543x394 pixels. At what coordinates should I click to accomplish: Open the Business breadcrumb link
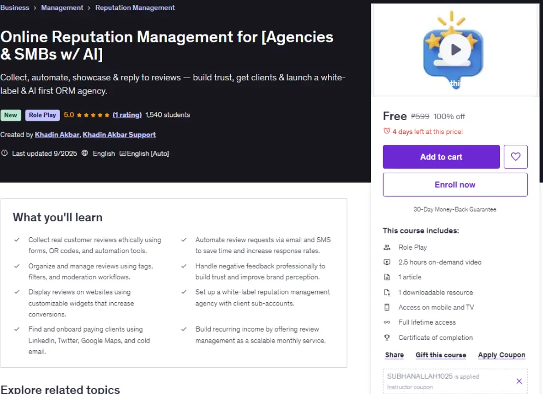(x=15, y=8)
